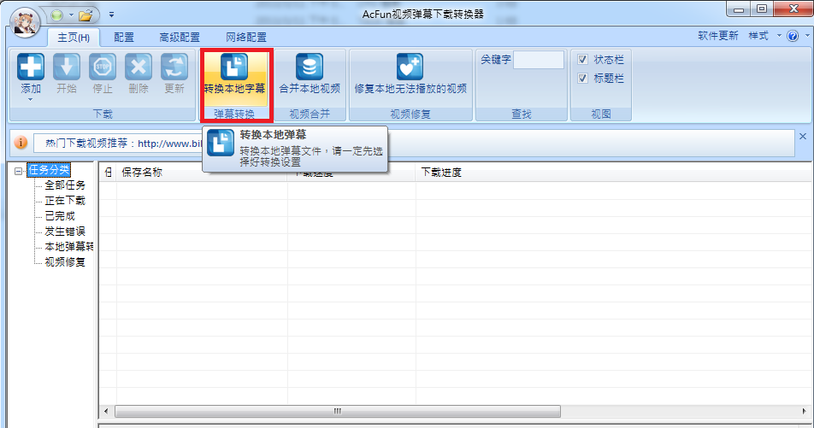
Task: Toggle the 状态栏 checkbox
Action: point(582,60)
